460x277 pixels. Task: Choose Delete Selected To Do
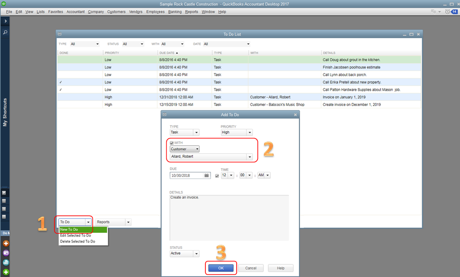[77, 242]
